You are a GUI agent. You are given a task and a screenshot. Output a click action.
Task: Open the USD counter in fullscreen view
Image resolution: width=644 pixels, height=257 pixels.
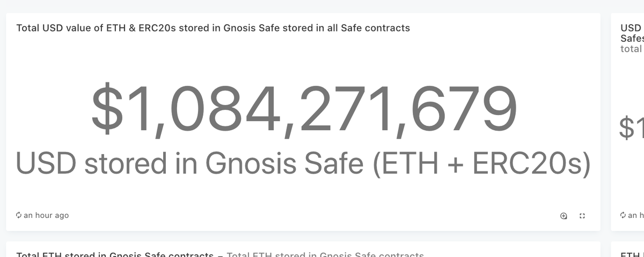(582, 216)
